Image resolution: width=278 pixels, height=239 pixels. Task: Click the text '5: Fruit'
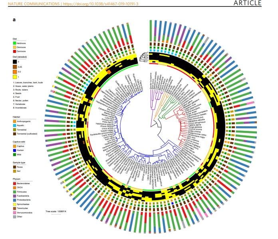click(16, 97)
